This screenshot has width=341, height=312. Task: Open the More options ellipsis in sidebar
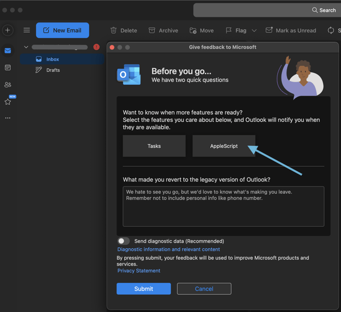(8, 118)
